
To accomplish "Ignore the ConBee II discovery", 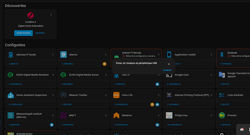I will 40,33.
